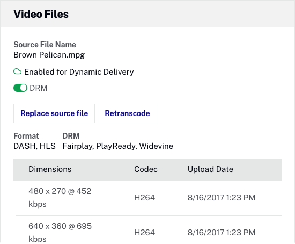Click the DRM label beside the toggle
Screen dimensions: 295x244
click(x=39, y=88)
